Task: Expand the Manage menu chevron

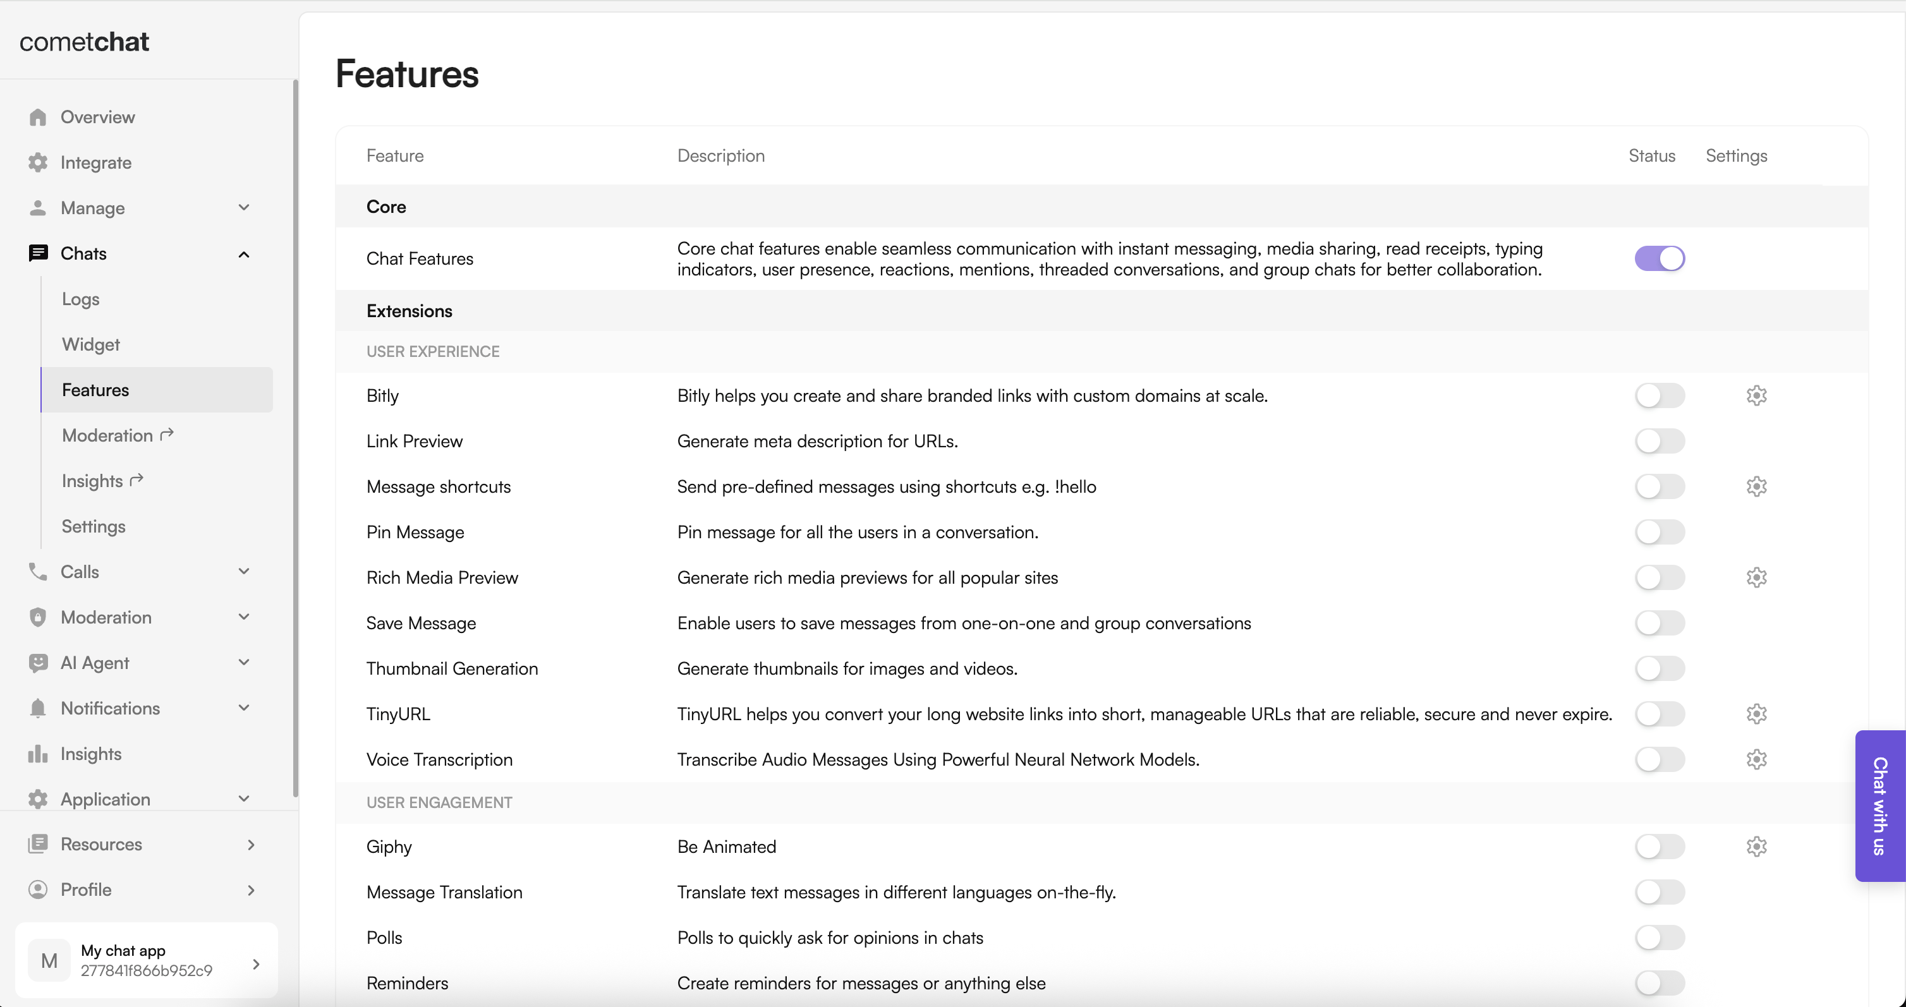Action: click(x=243, y=207)
